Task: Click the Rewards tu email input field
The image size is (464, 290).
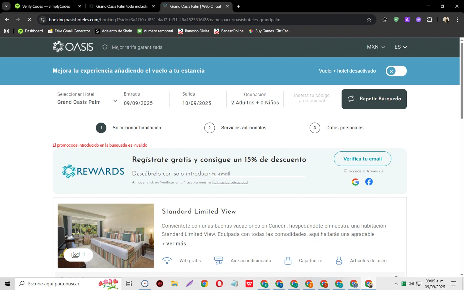Action: 258,174
